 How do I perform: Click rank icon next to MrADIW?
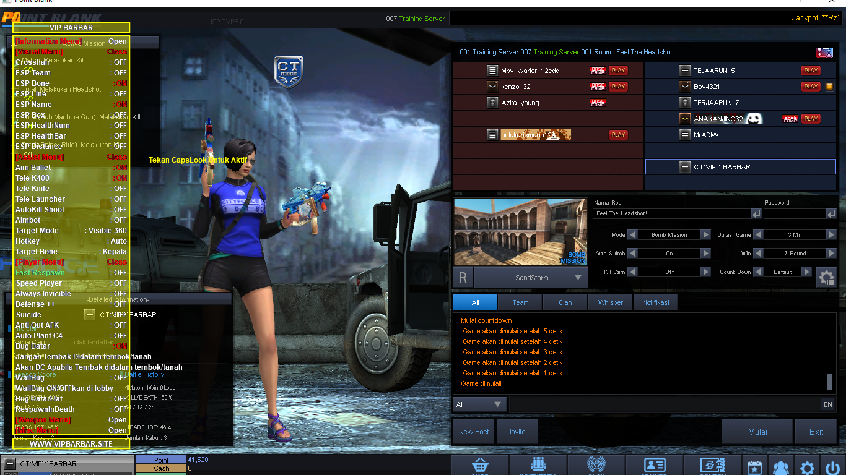[x=685, y=135]
